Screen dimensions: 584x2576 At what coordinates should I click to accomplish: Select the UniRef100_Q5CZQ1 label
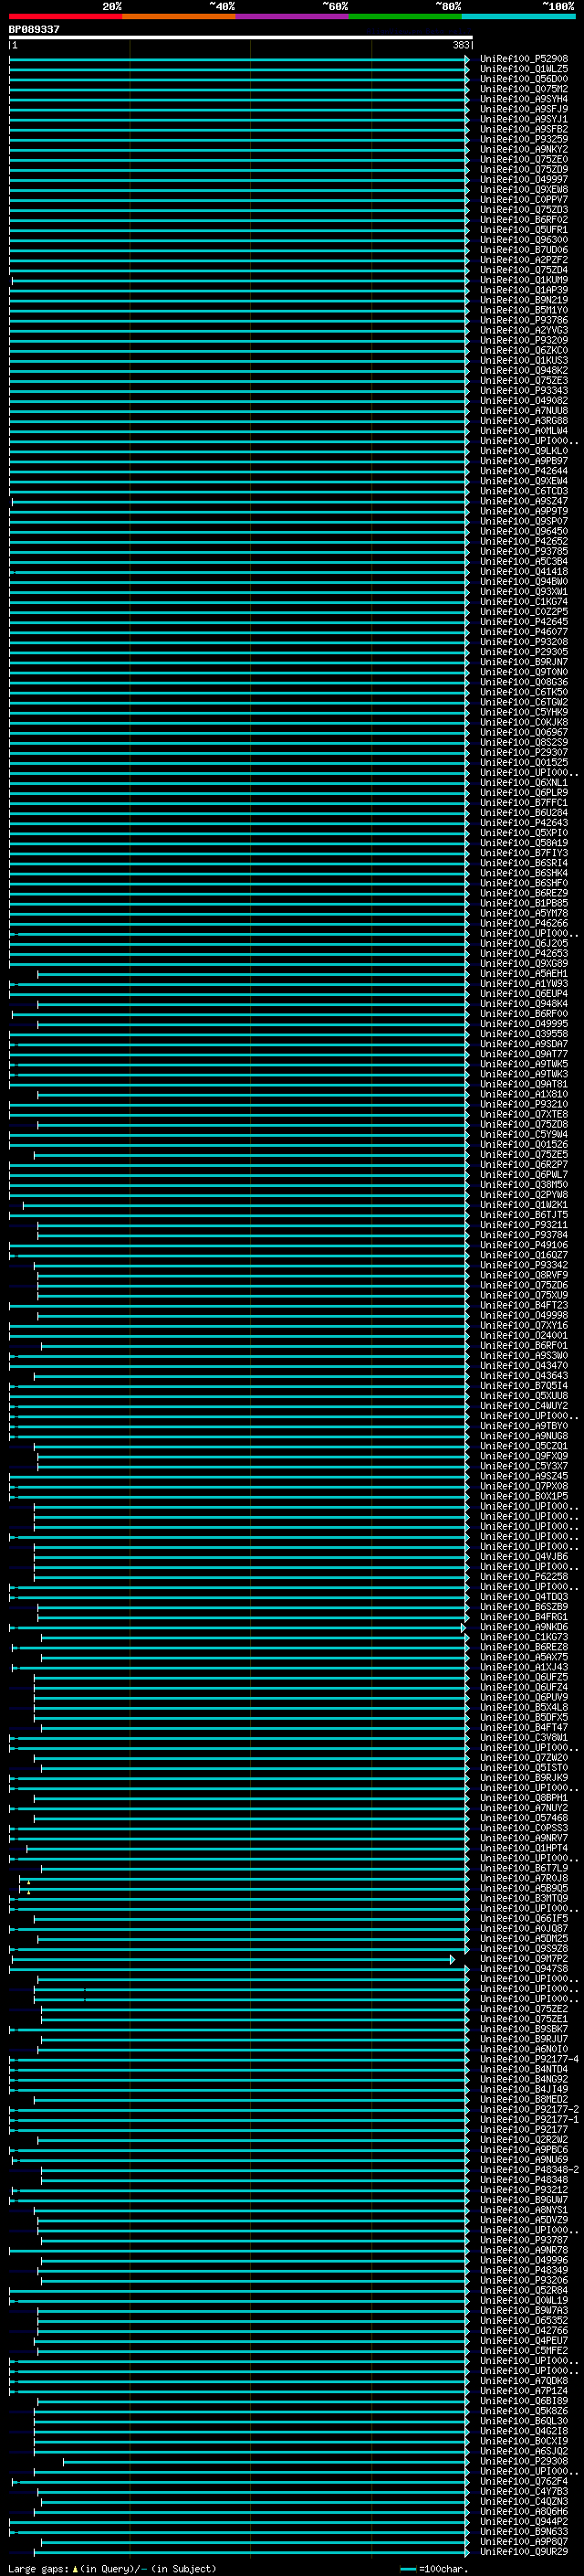pos(523,1446)
